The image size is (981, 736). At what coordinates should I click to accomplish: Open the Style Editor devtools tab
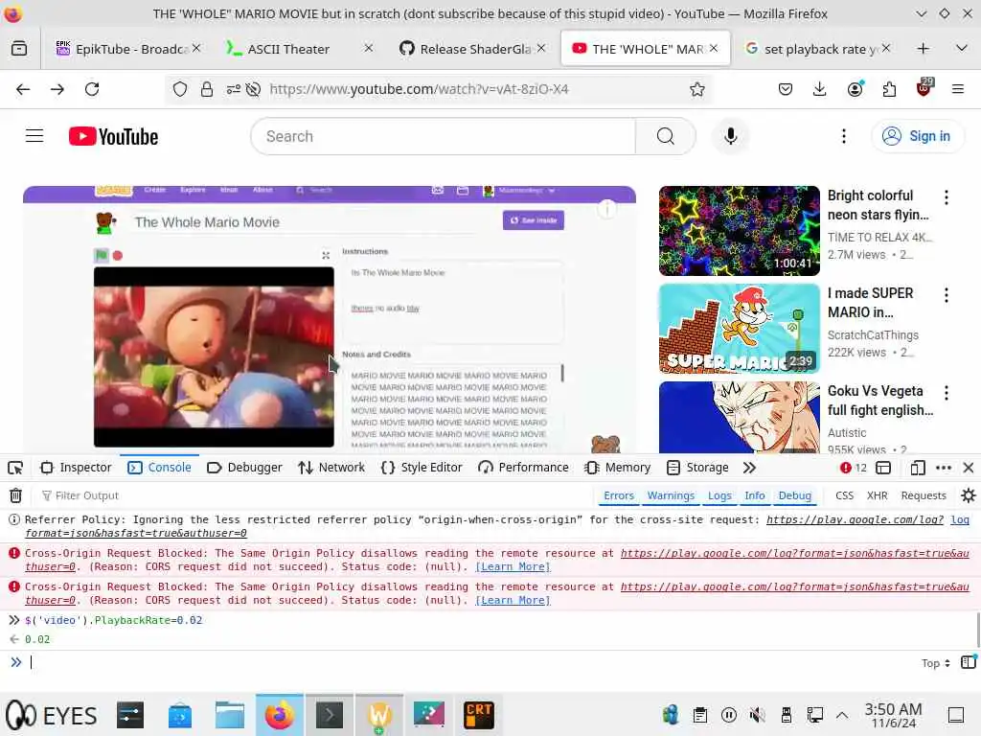coord(422,468)
